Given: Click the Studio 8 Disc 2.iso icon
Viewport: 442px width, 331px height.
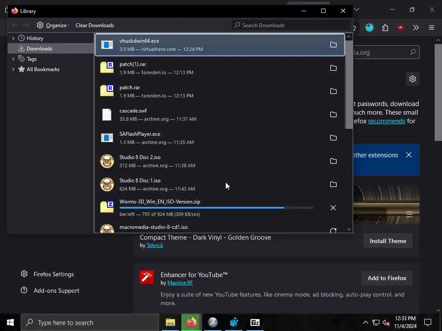Looking at the screenshot, I should point(107,161).
